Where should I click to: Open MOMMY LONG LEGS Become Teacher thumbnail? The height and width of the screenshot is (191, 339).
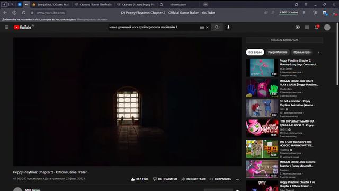262,169
